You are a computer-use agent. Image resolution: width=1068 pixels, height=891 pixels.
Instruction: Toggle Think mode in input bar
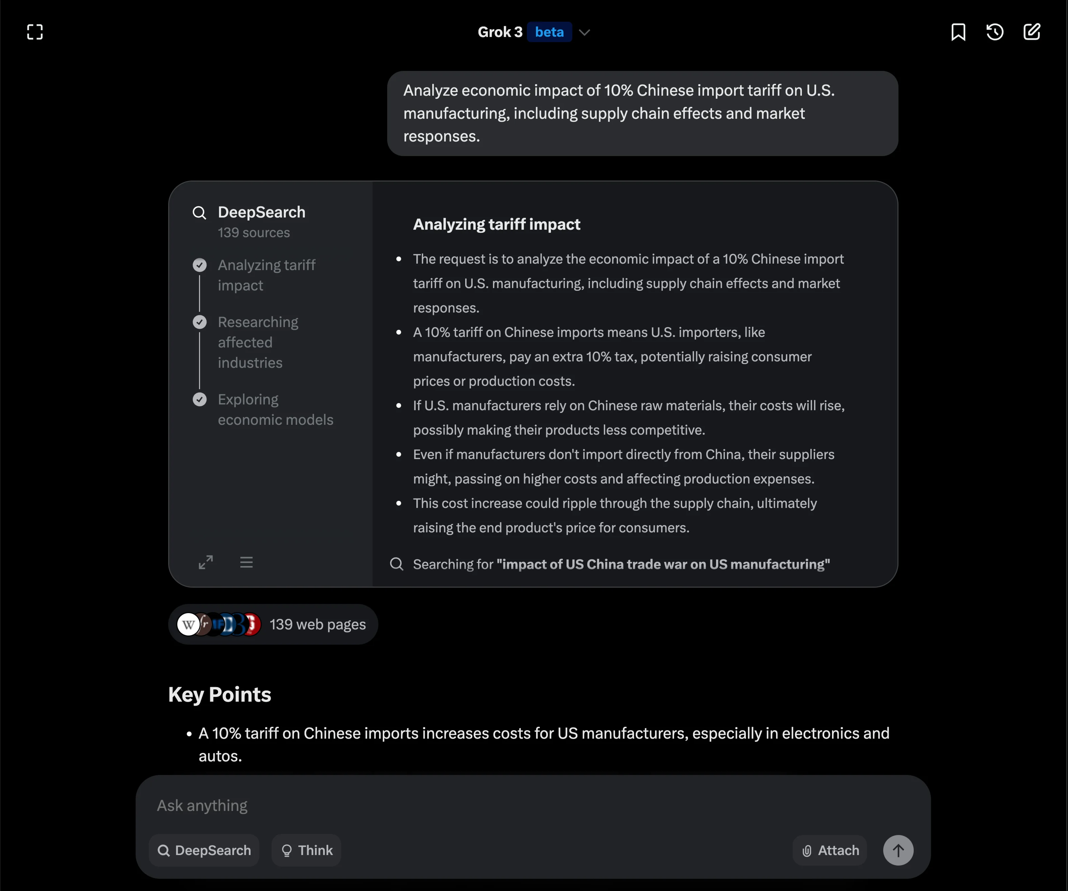(306, 850)
